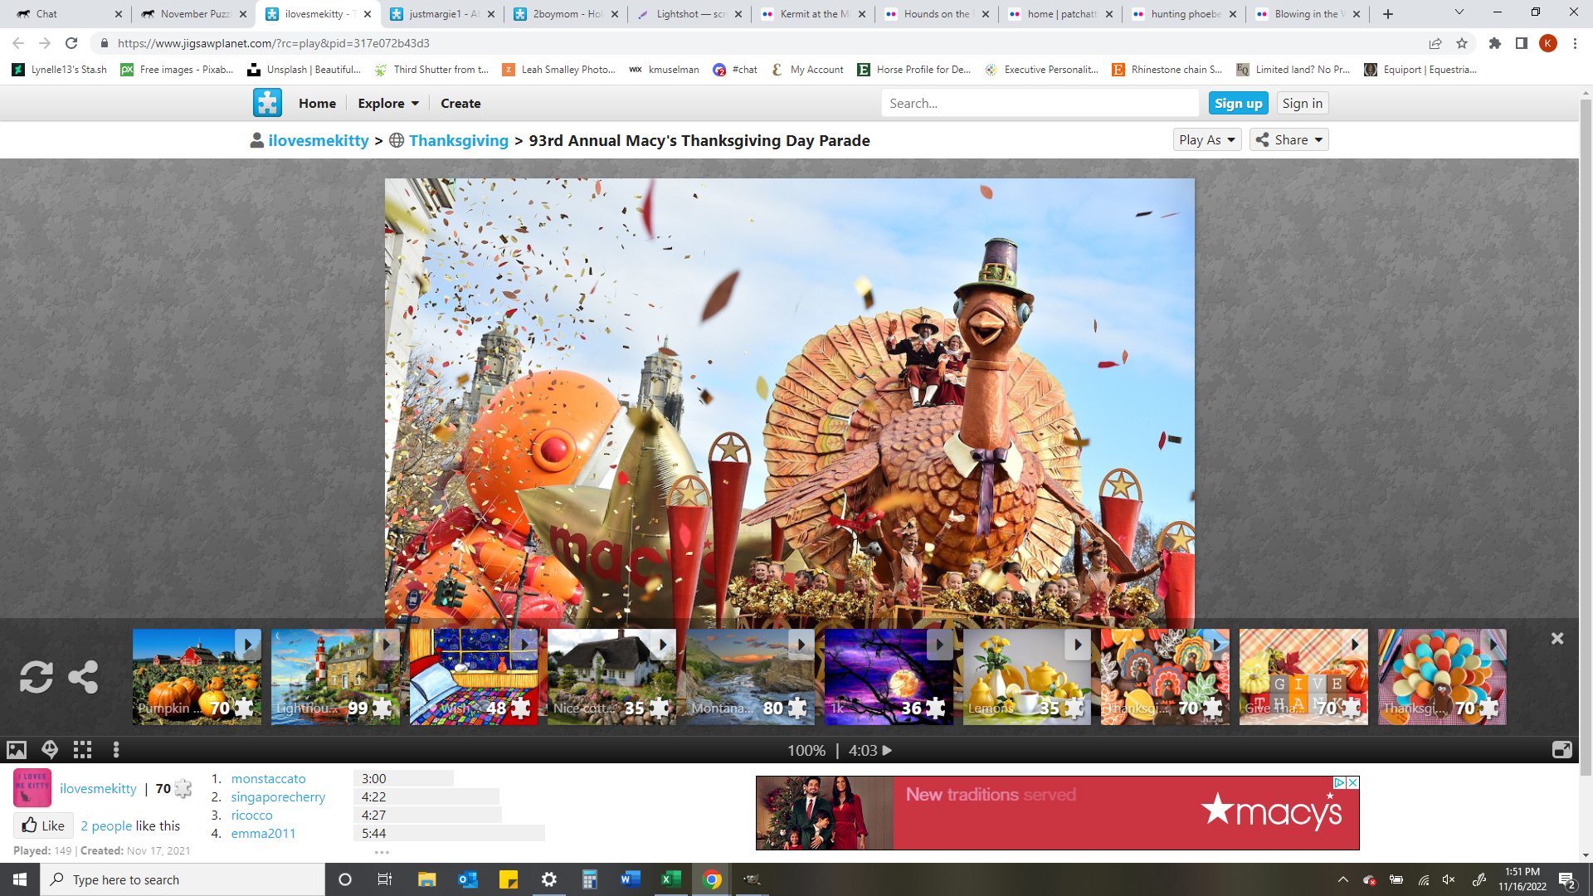Open Thanksgiving album breadcrumb link
This screenshot has width=1593, height=896.
tap(458, 140)
